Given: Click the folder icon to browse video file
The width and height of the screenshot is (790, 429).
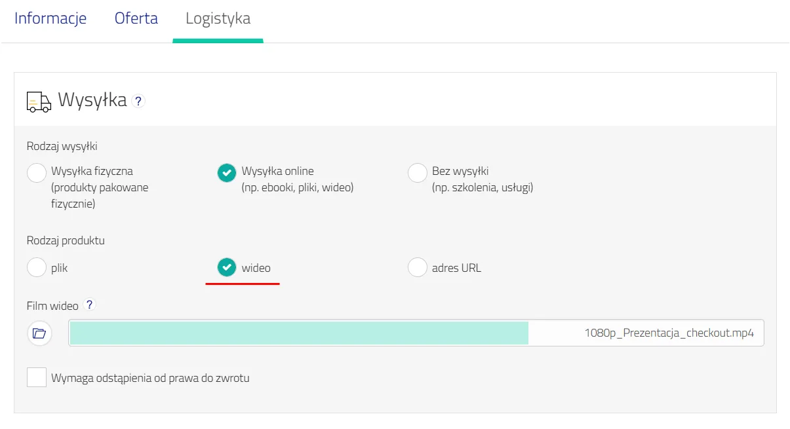Looking at the screenshot, I should point(39,333).
